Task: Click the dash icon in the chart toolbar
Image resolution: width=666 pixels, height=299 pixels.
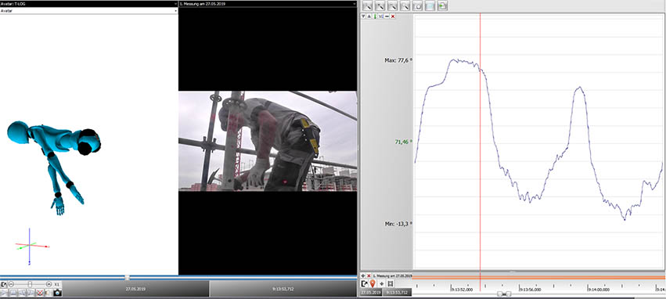Action: [387, 16]
